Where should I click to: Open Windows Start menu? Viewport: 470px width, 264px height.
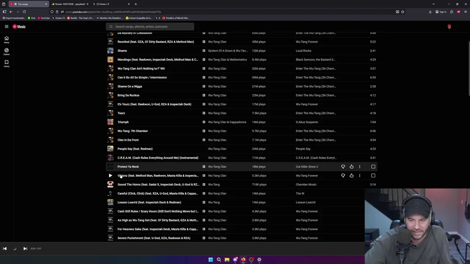(x=211, y=260)
